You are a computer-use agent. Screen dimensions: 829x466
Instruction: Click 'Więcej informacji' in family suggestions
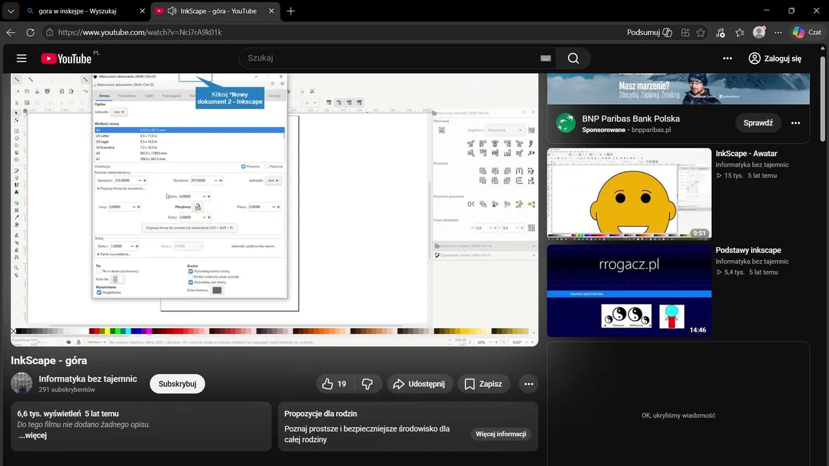(501, 434)
